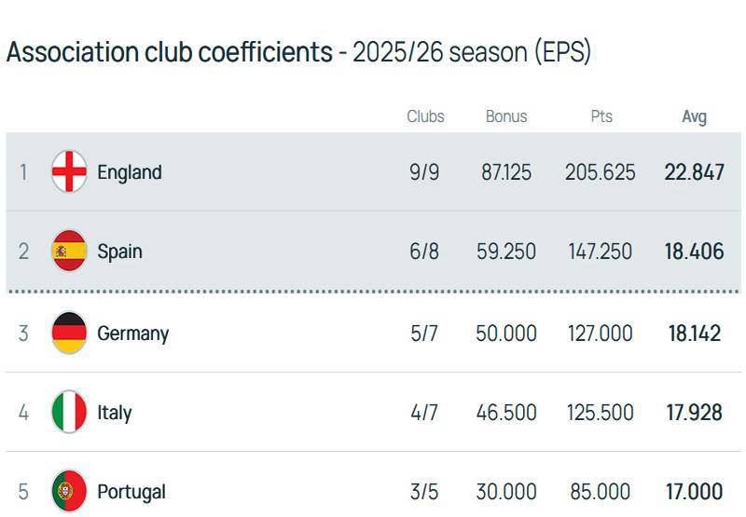Sort by the Bonus column header
The height and width of the screenshot is (517, 746).
(x=506, y=116)
